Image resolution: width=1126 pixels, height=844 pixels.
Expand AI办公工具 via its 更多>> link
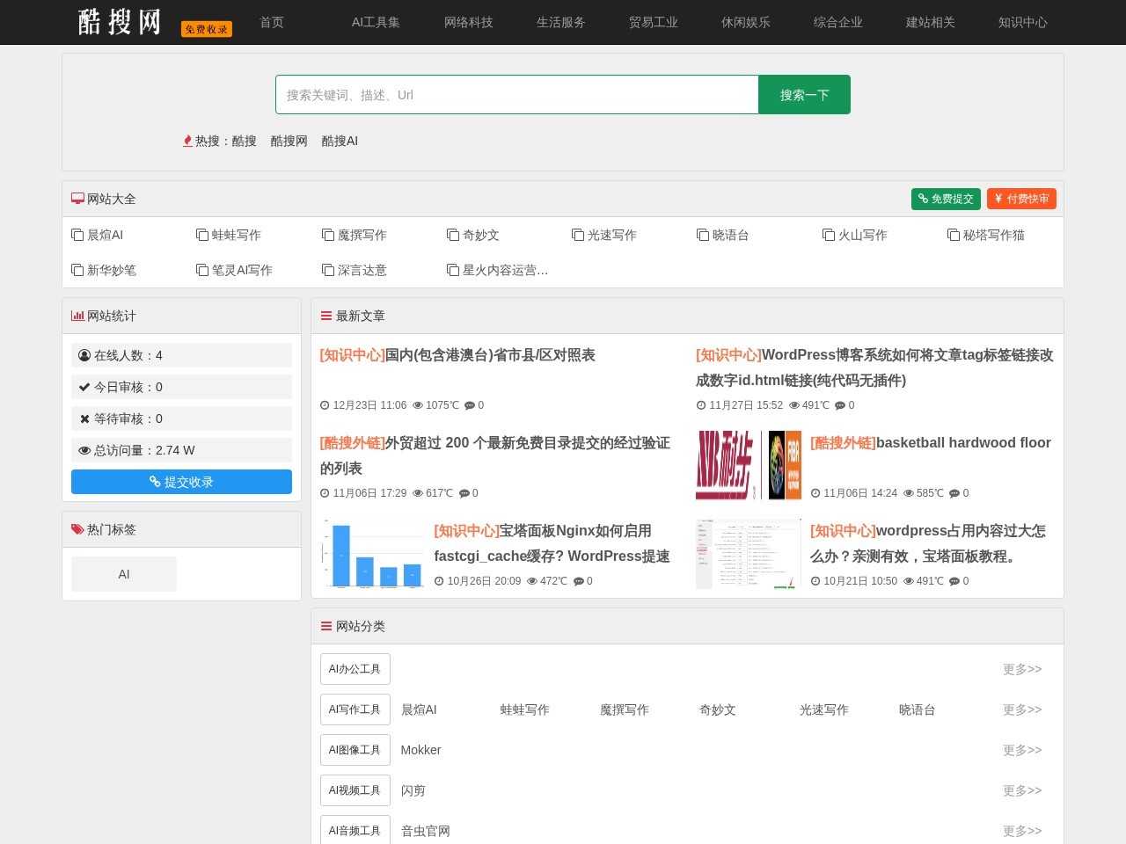coord(1021,669)
